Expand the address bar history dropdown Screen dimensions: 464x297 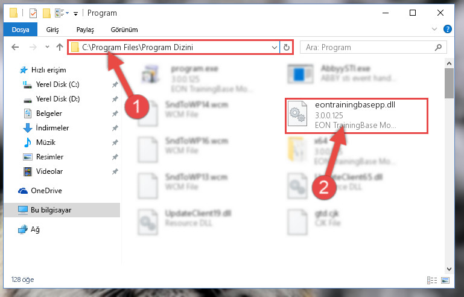pyautogui.click(x=275, y=47)
